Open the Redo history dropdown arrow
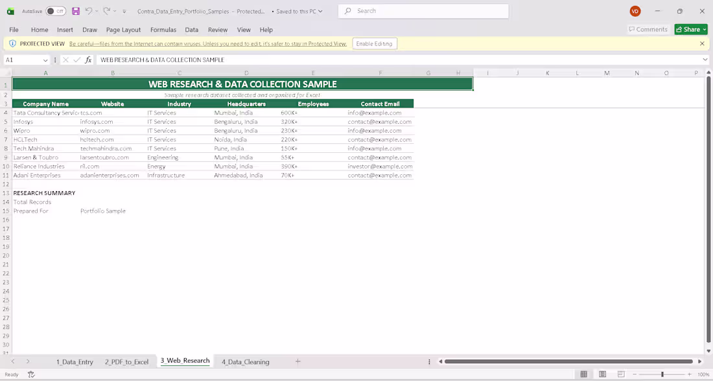 click(x=114, y=11)
